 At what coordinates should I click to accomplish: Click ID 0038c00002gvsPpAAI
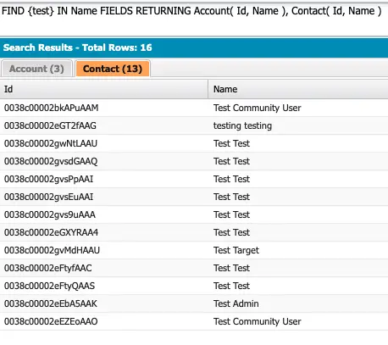tap(48, 179)
